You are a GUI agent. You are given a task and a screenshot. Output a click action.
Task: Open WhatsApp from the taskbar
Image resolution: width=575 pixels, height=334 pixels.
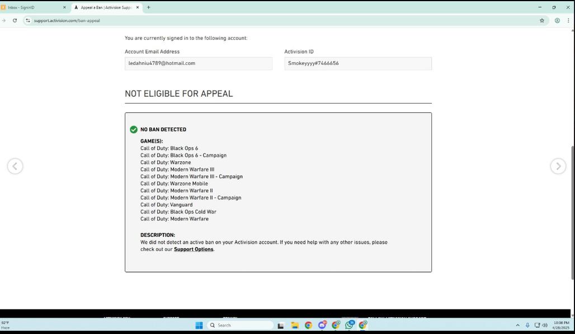350,325
